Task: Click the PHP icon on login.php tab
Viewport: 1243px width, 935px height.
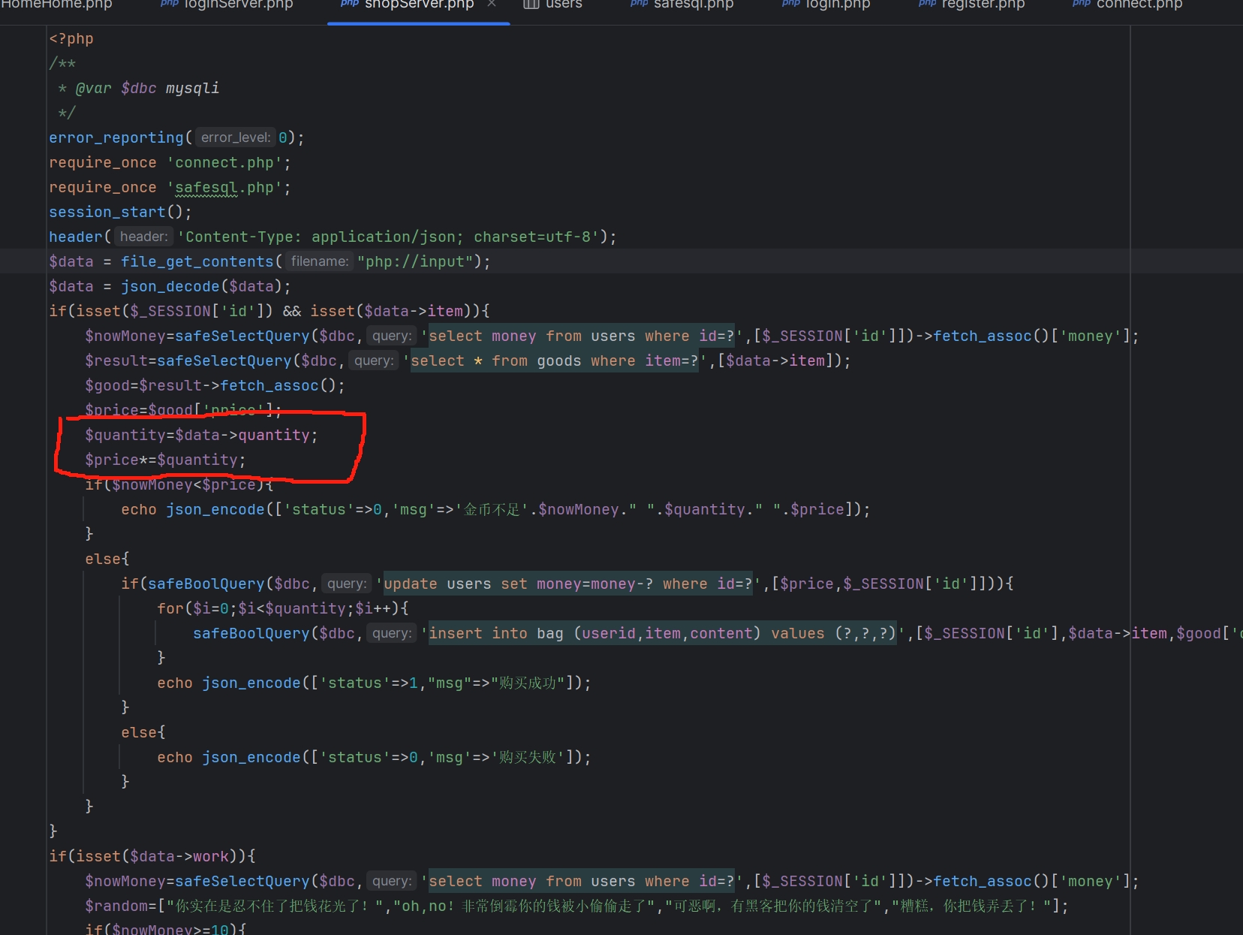Action: [790, 4]
